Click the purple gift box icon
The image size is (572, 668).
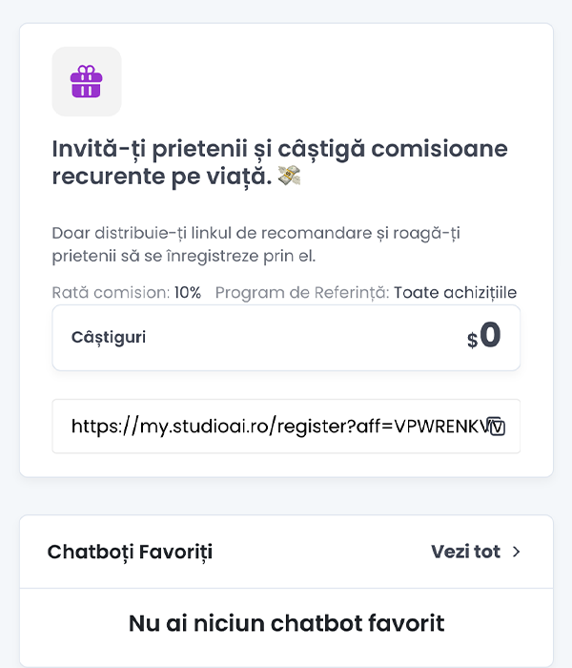point(86,81)
